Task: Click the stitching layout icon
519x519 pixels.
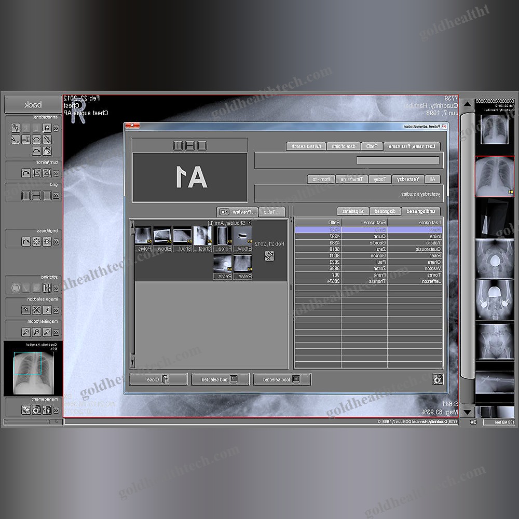Action: [47, 288]
